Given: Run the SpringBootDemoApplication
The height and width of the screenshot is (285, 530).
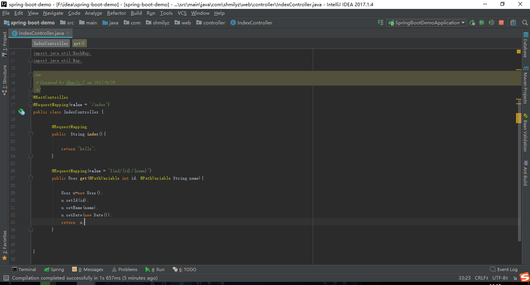Looking at the screenshot, I should click(x=472, y=22).
